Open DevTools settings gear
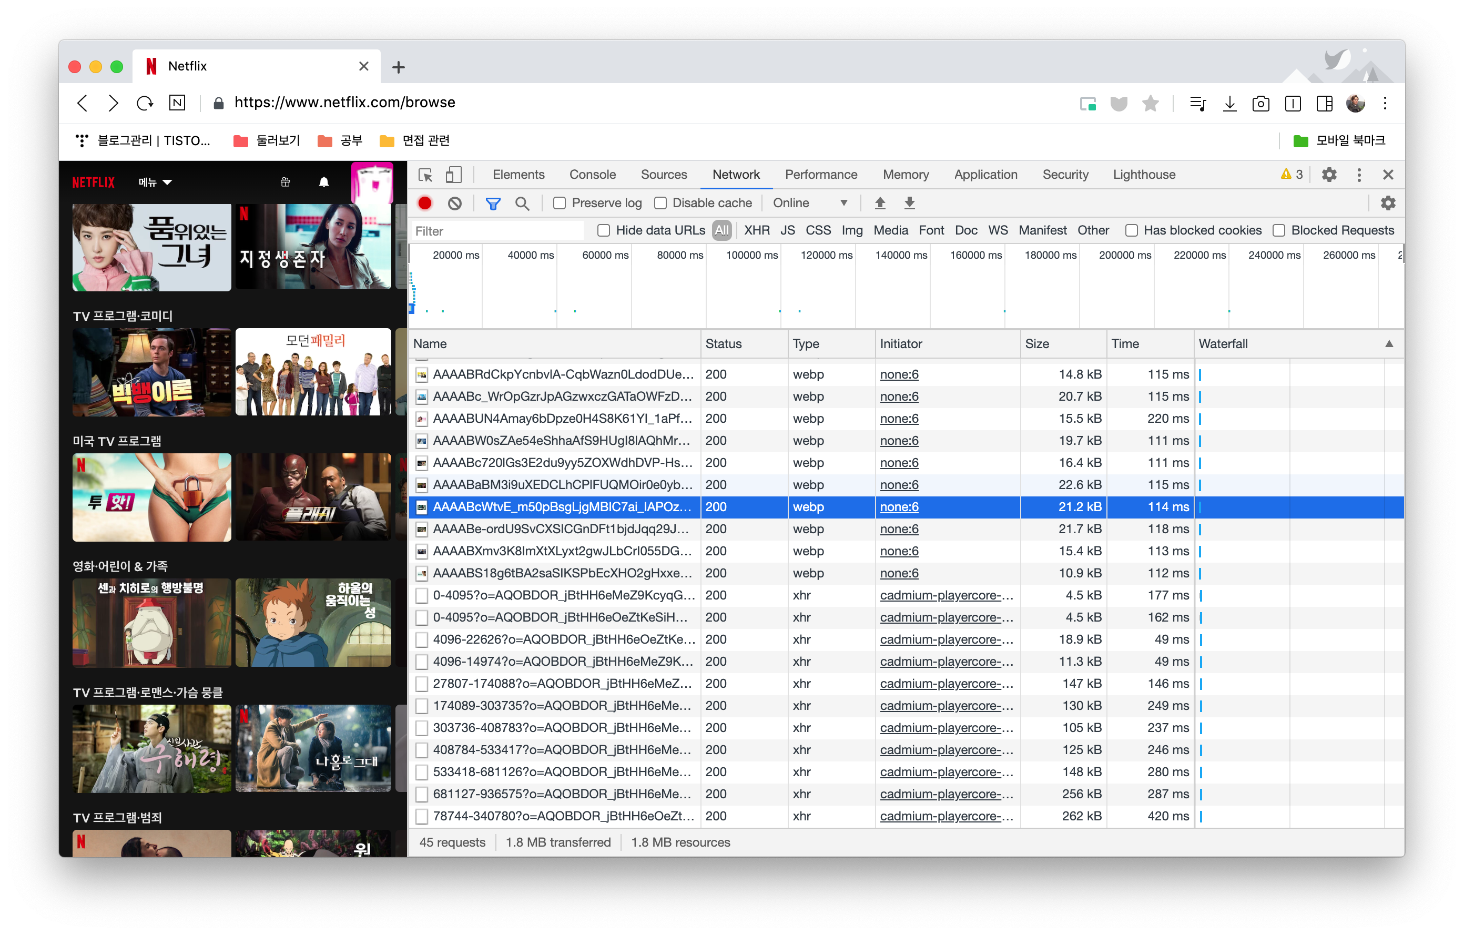 (x=1328, y=175)
